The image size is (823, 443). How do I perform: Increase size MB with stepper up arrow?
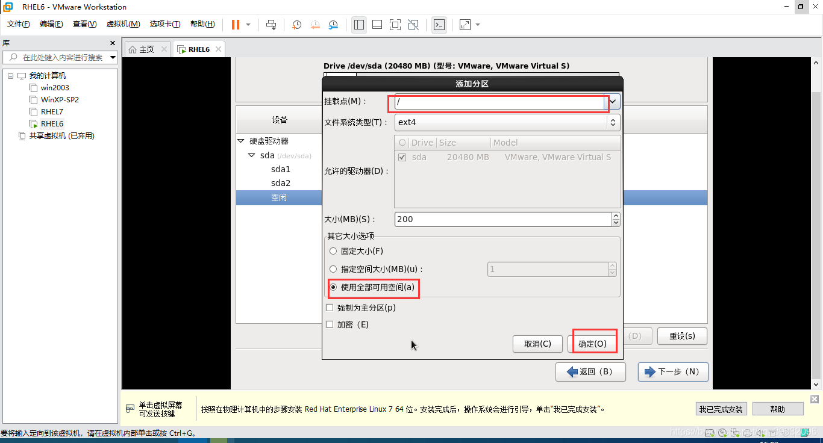tap(616, 215)
